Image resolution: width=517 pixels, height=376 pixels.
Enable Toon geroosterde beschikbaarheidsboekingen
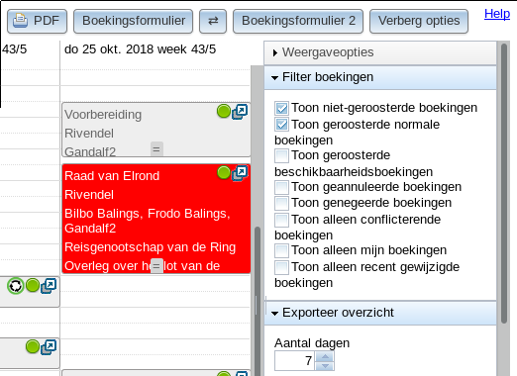click(281, 155)
